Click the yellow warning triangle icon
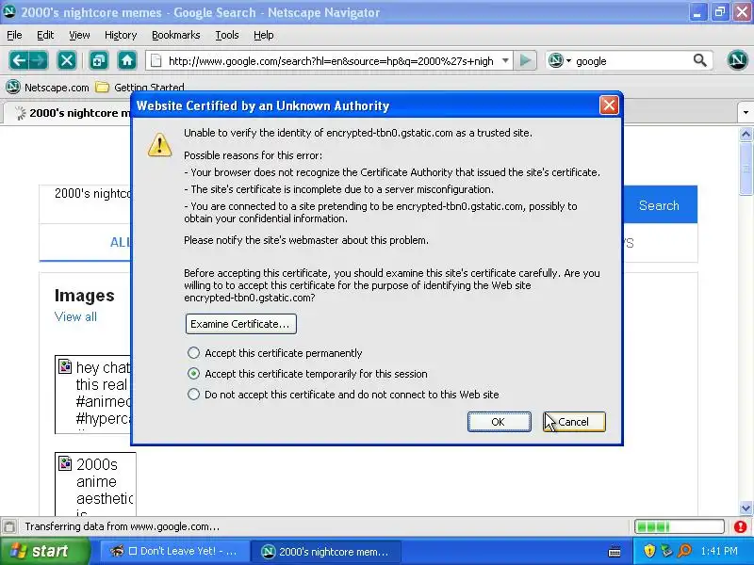Screen dimensions: 754x565 [159, 145]
